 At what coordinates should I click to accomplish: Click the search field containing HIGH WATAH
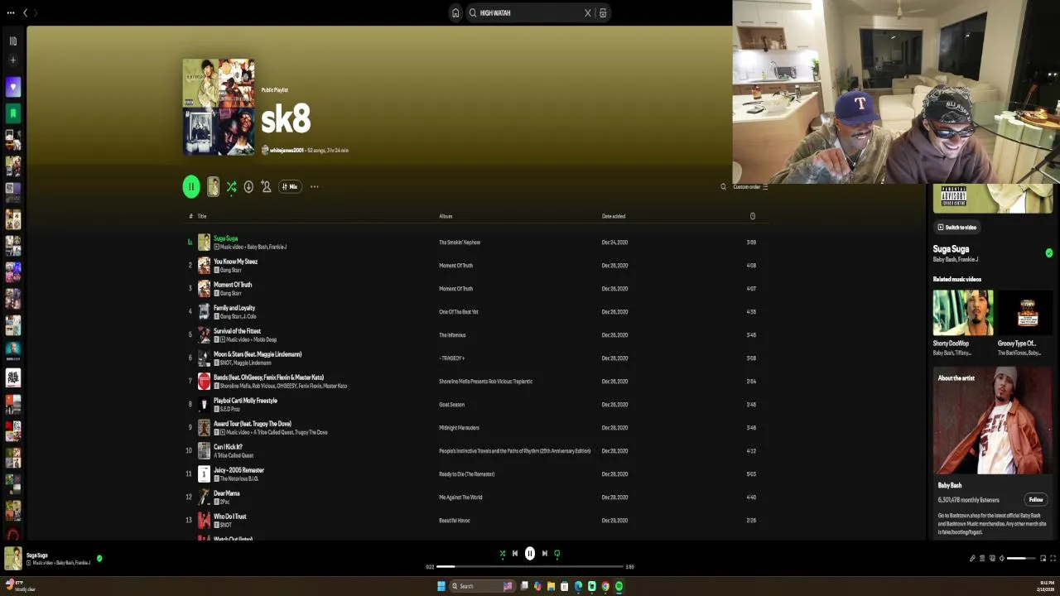[530, 12]
